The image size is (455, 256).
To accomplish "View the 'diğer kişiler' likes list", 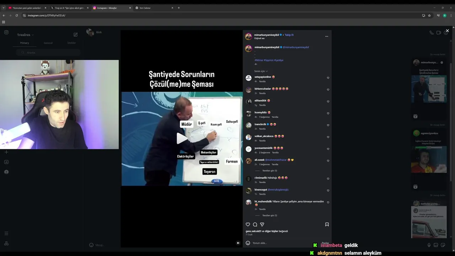I will (272, 231).
